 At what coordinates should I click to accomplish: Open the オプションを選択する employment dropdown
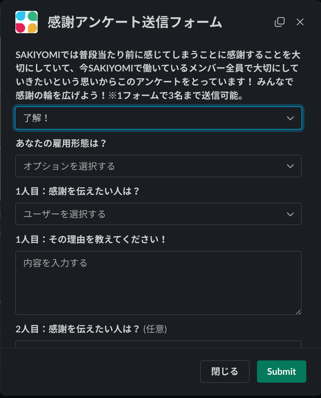(151, 166)
